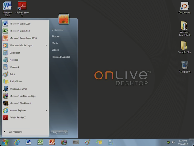This screenshot has width=194, height=146.
Task: Open Microsoft Surface Collage icon in Start menu
Action: (x=5, y=96)
